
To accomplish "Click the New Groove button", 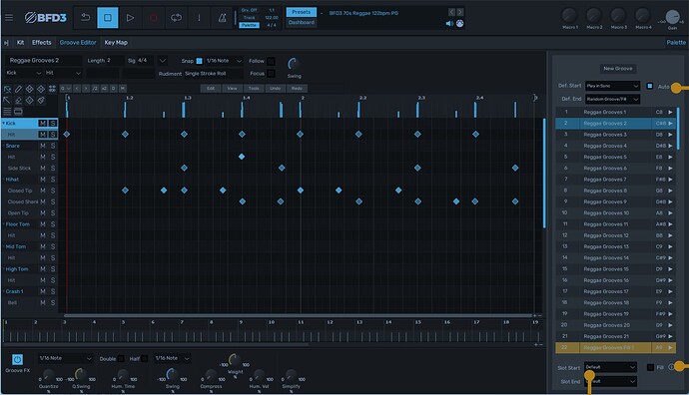I will tap(618, 69).
